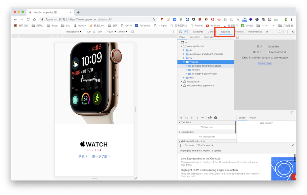Open DevTools customize three-dot menu
Image resolution: width=307 pixels, height=195 pixels.
tap(287, 32)
